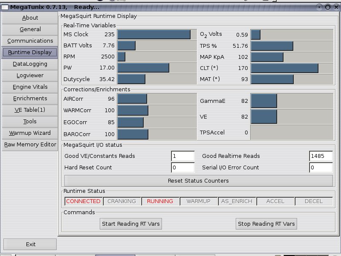The image size is (341, 256).
Task: Select the Runtime Display tab
Action: tap(30, 52)
